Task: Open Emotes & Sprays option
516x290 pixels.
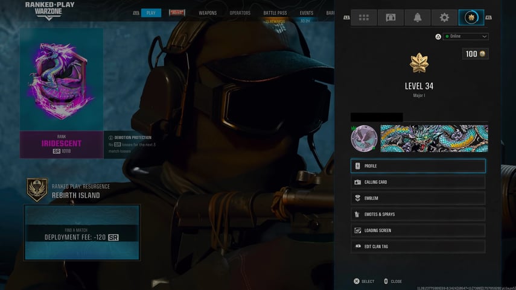Action: (418, 215)
